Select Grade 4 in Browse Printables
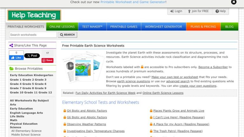Viewport: 244px width, 137px height. (16, 84)
